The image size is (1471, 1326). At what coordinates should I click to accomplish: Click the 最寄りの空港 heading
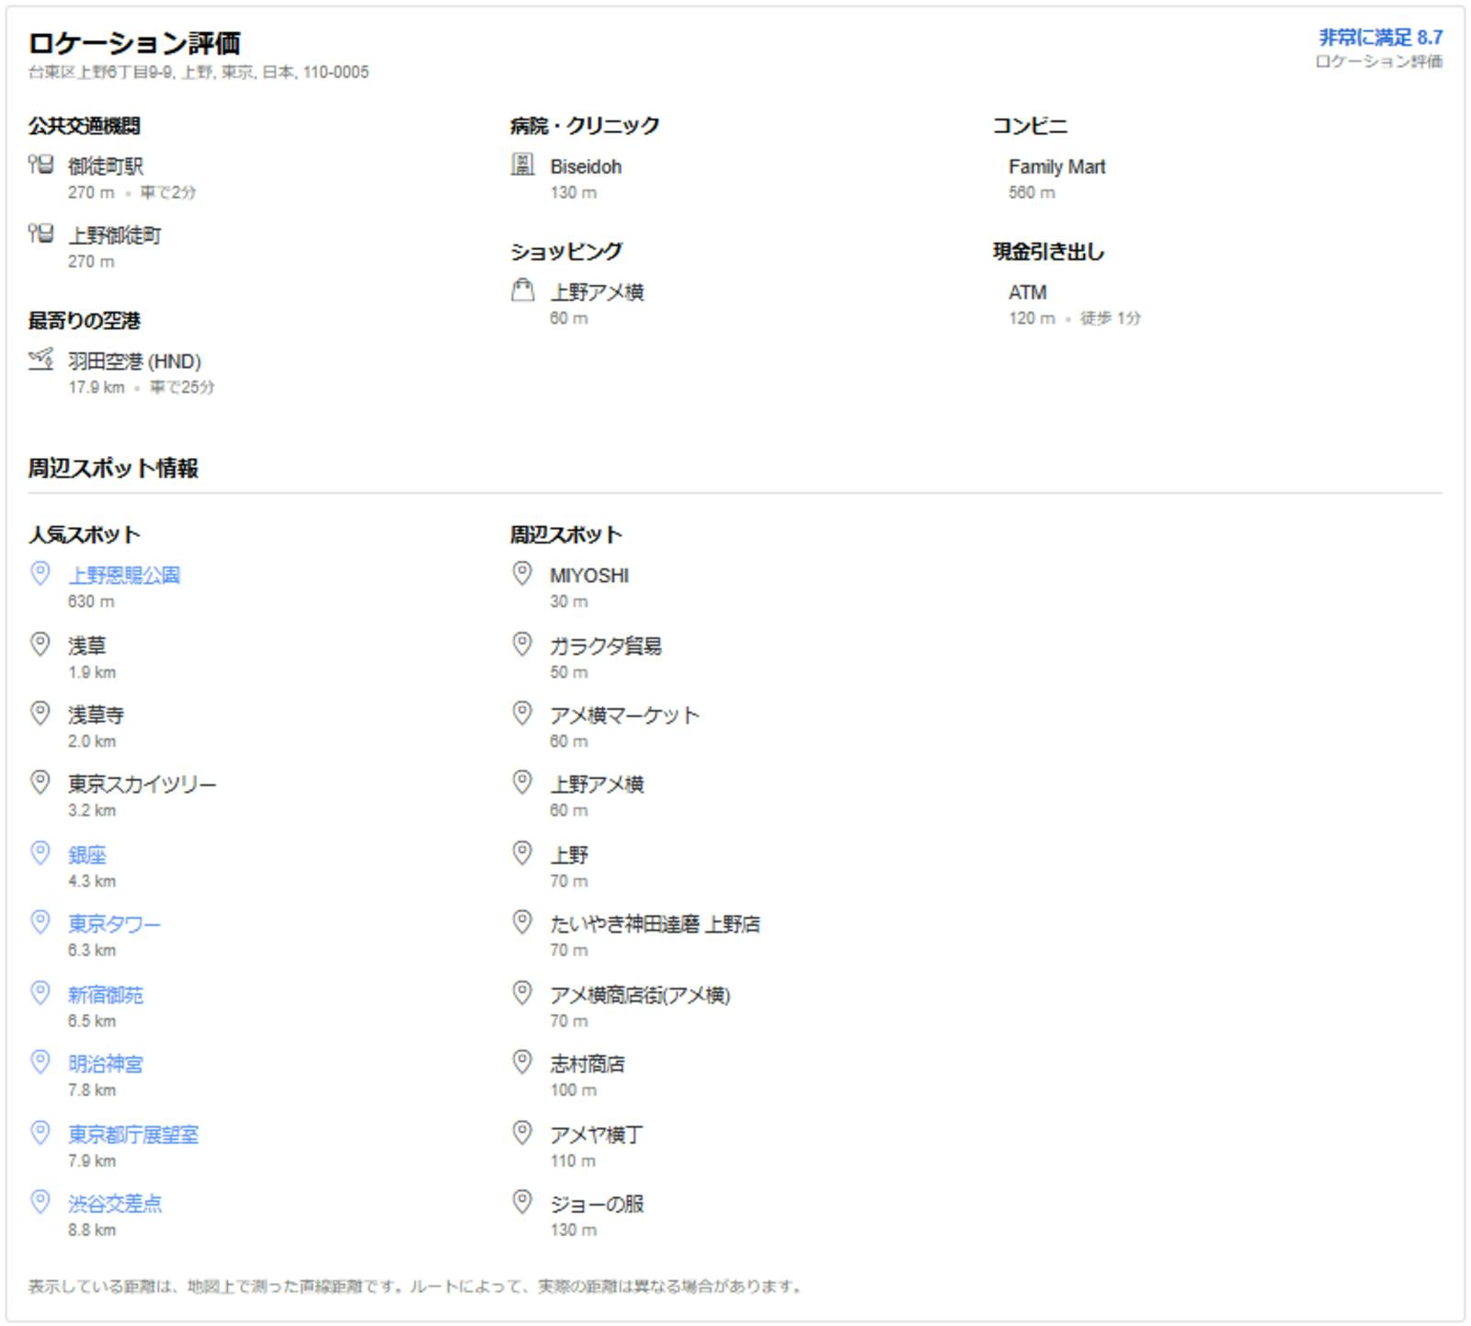tap(85, 321)
